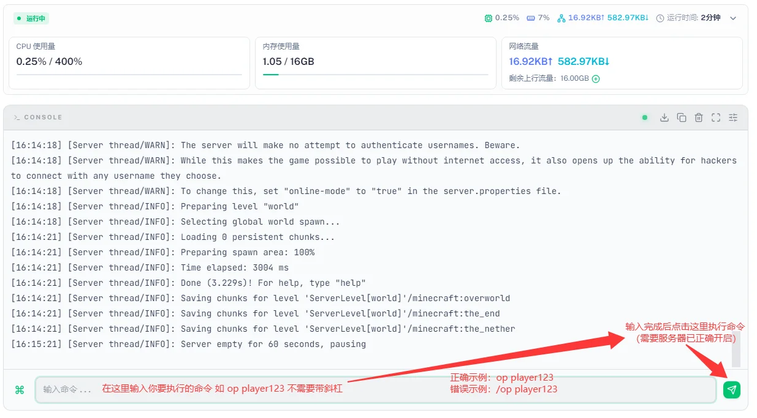Click the clock icon next to 运行时间
The image size is (757, 418).
660,18
